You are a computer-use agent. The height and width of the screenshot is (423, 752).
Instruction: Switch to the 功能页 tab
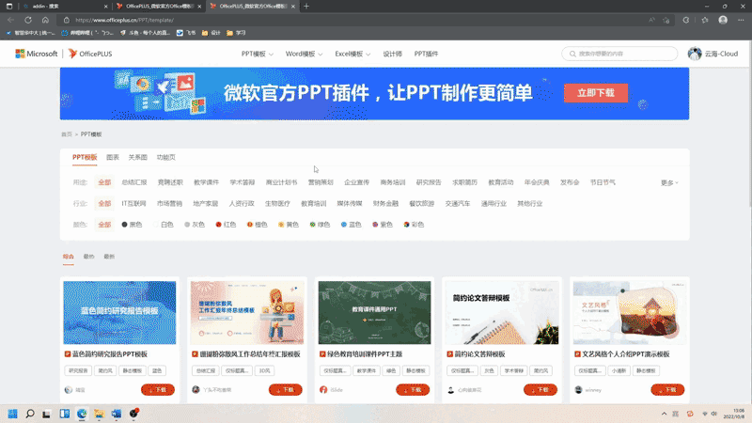pos(166,157)
